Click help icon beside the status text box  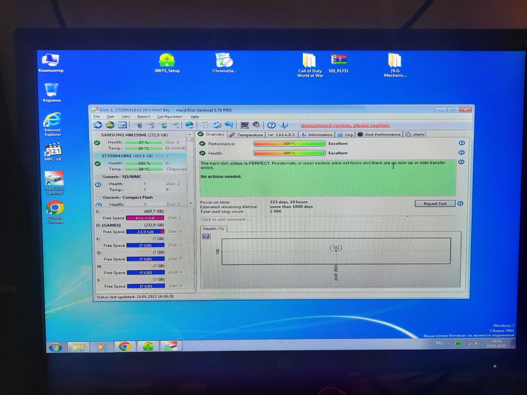click(461, 162)
